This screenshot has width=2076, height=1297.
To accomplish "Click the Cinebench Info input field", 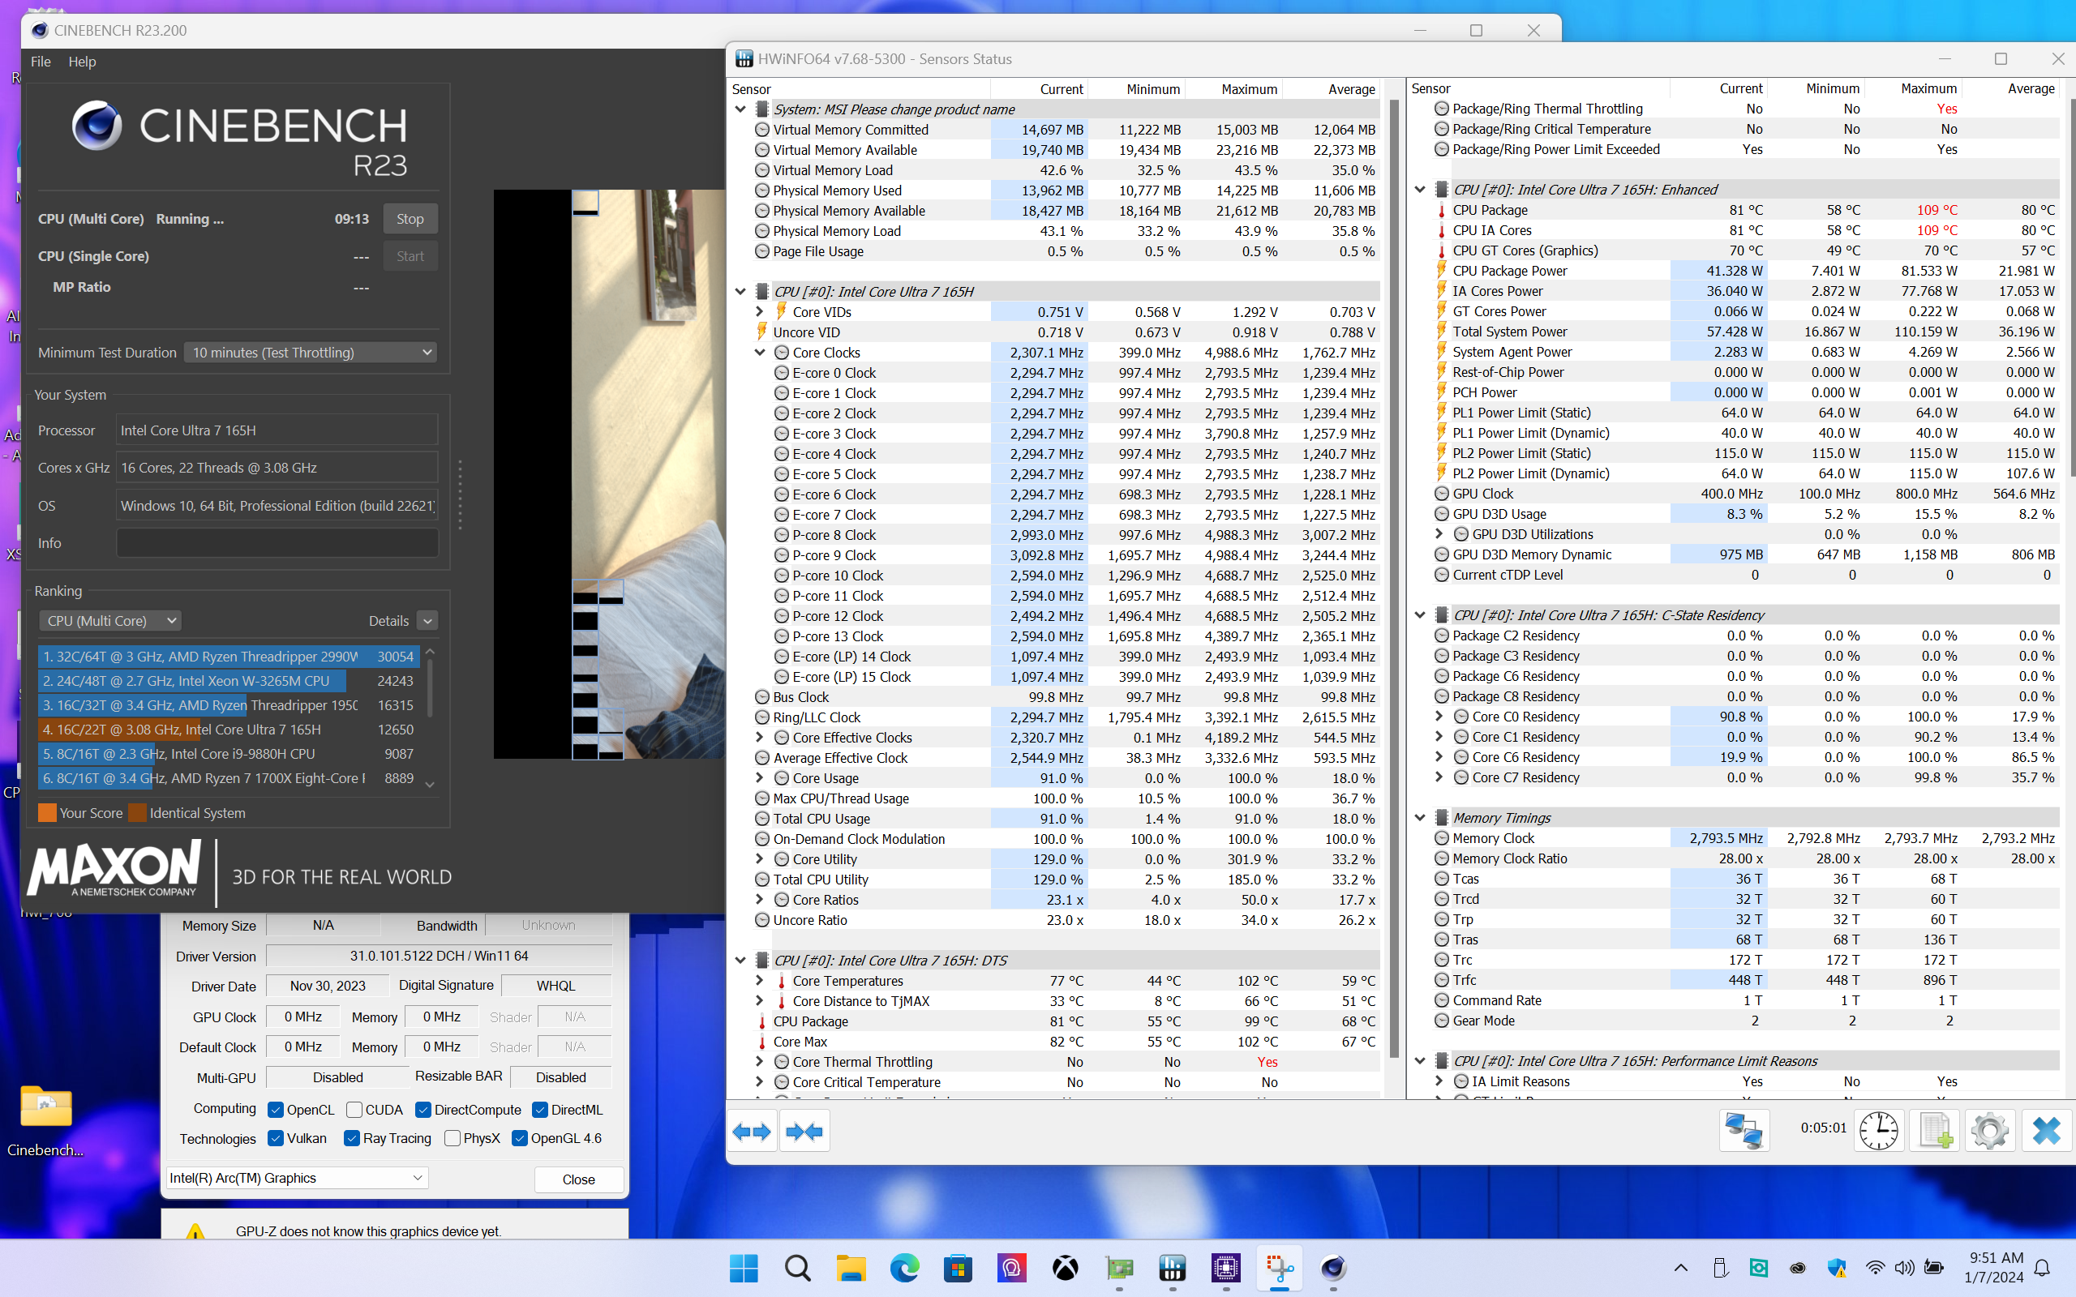I will 277,543.
